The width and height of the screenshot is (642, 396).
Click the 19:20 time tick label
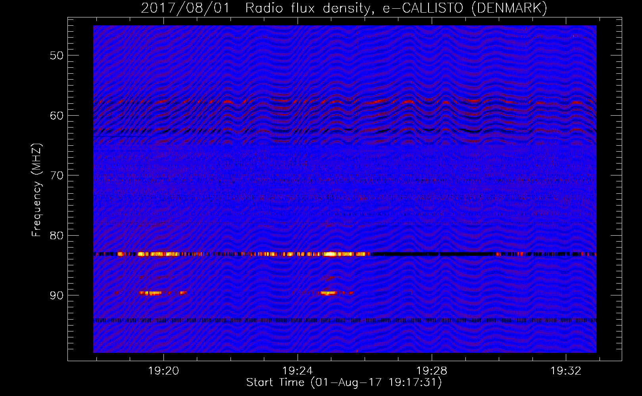pyautogui.click(x=163, y=371)
